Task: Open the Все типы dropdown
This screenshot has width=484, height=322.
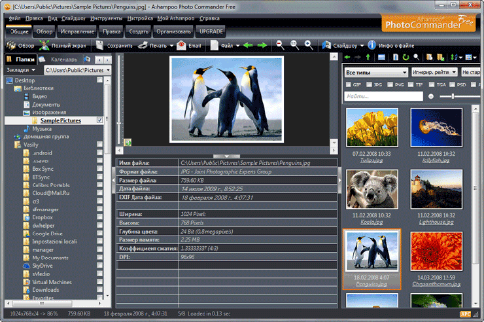Action: point(376,73)
